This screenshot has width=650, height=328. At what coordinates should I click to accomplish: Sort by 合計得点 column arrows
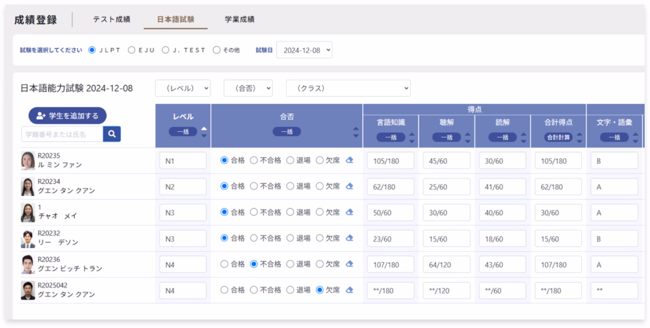pyautogui.click(x=579, y=137)
